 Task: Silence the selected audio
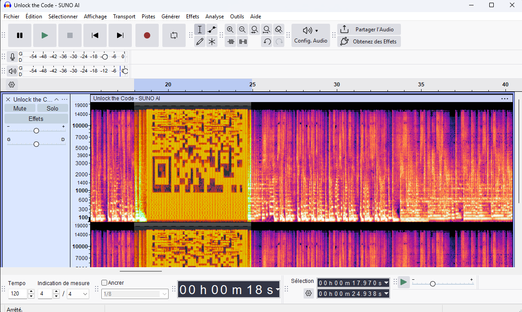coord(243,42)
